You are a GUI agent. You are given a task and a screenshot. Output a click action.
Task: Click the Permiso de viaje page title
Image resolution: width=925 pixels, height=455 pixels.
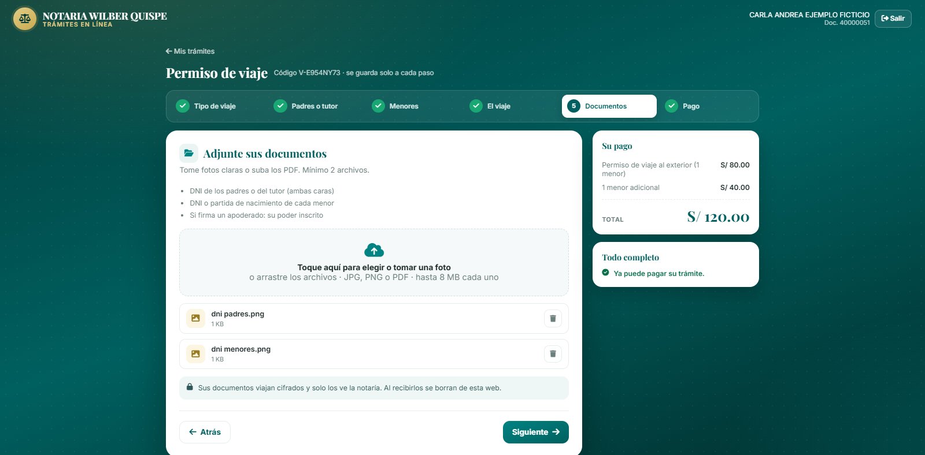click(x=217, y=73)
